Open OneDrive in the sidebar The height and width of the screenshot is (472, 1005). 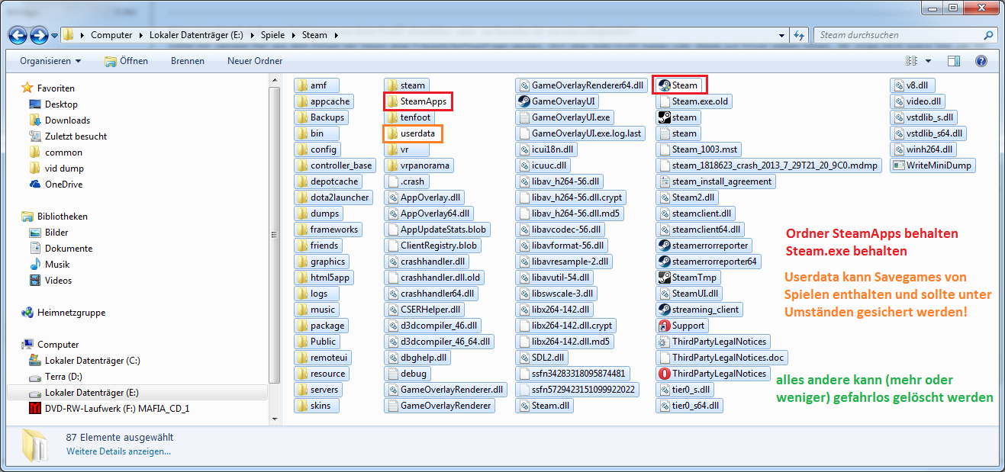(63, 185)
